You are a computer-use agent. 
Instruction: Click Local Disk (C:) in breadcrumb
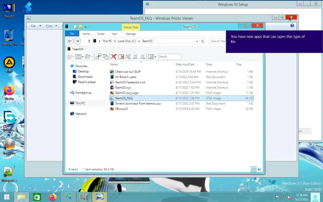(127, 41)
